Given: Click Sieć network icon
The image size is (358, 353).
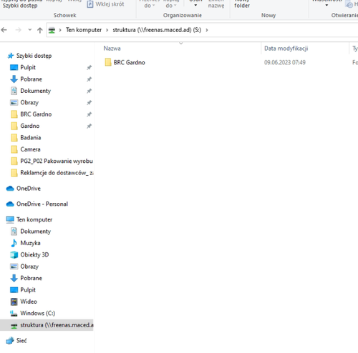Looking at the screenshot, I should [10, 341].
